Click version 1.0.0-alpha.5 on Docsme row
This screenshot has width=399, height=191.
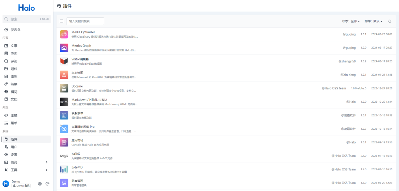pyautogui.click(x=358, y=88)
